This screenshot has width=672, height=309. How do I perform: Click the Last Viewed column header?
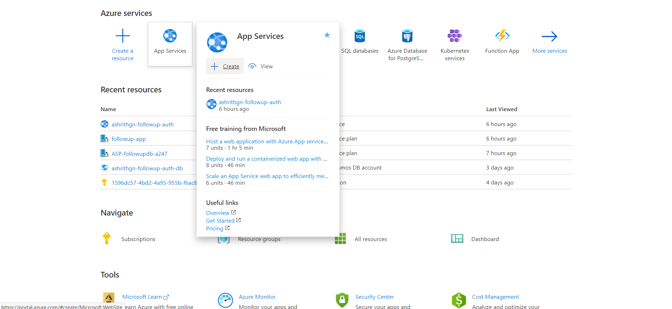click(502, 109)
